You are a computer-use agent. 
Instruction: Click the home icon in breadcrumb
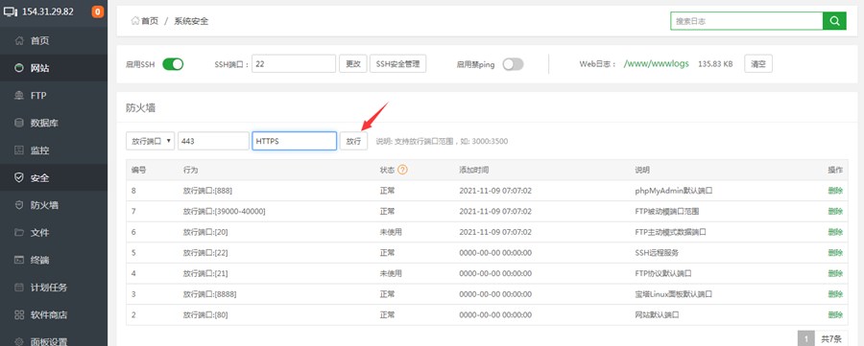[134, 21]
